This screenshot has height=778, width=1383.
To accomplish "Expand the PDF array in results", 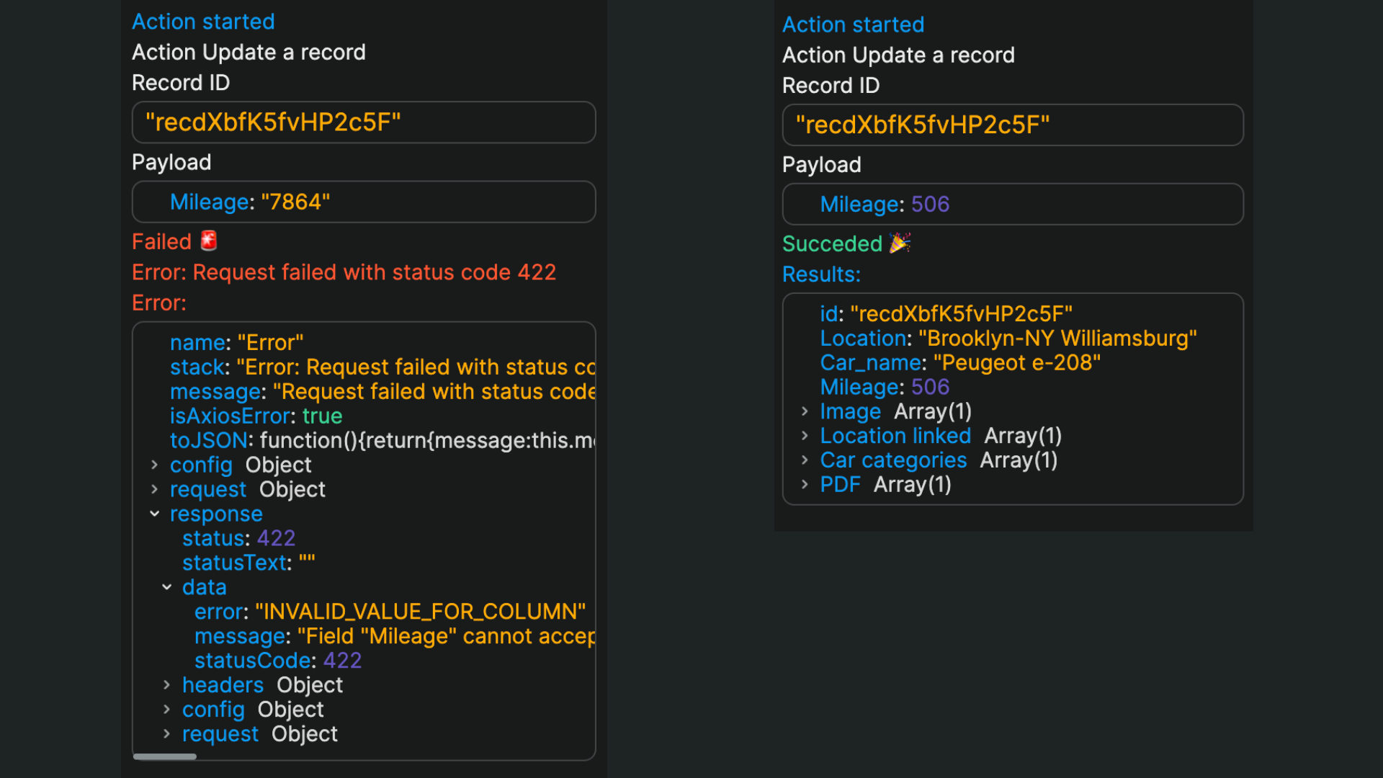I will (805, 486).
